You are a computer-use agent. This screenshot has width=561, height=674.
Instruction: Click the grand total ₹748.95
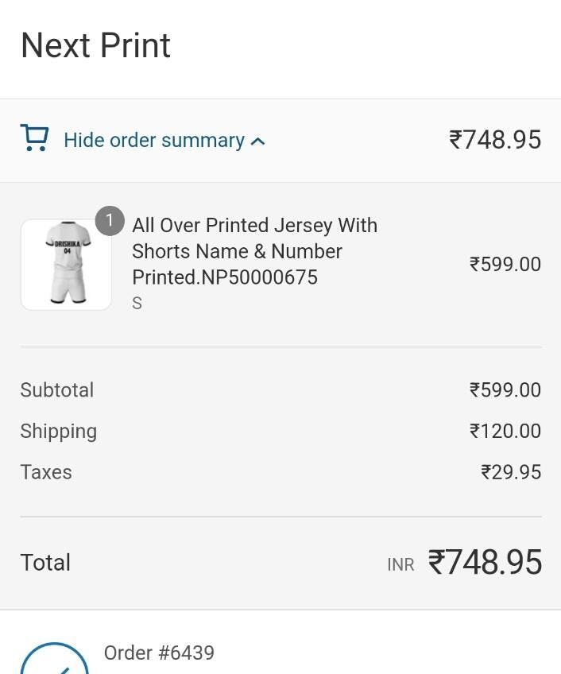click(485, 563)
